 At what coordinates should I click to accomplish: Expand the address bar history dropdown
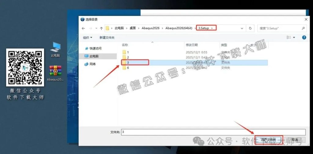[x=242, y=28]
